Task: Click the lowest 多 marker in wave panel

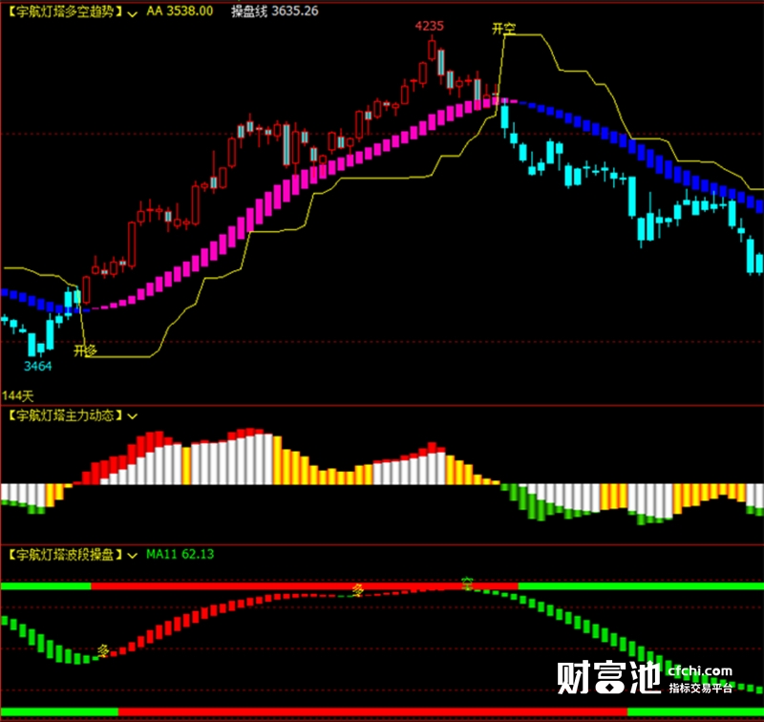Action: (103, 650)
